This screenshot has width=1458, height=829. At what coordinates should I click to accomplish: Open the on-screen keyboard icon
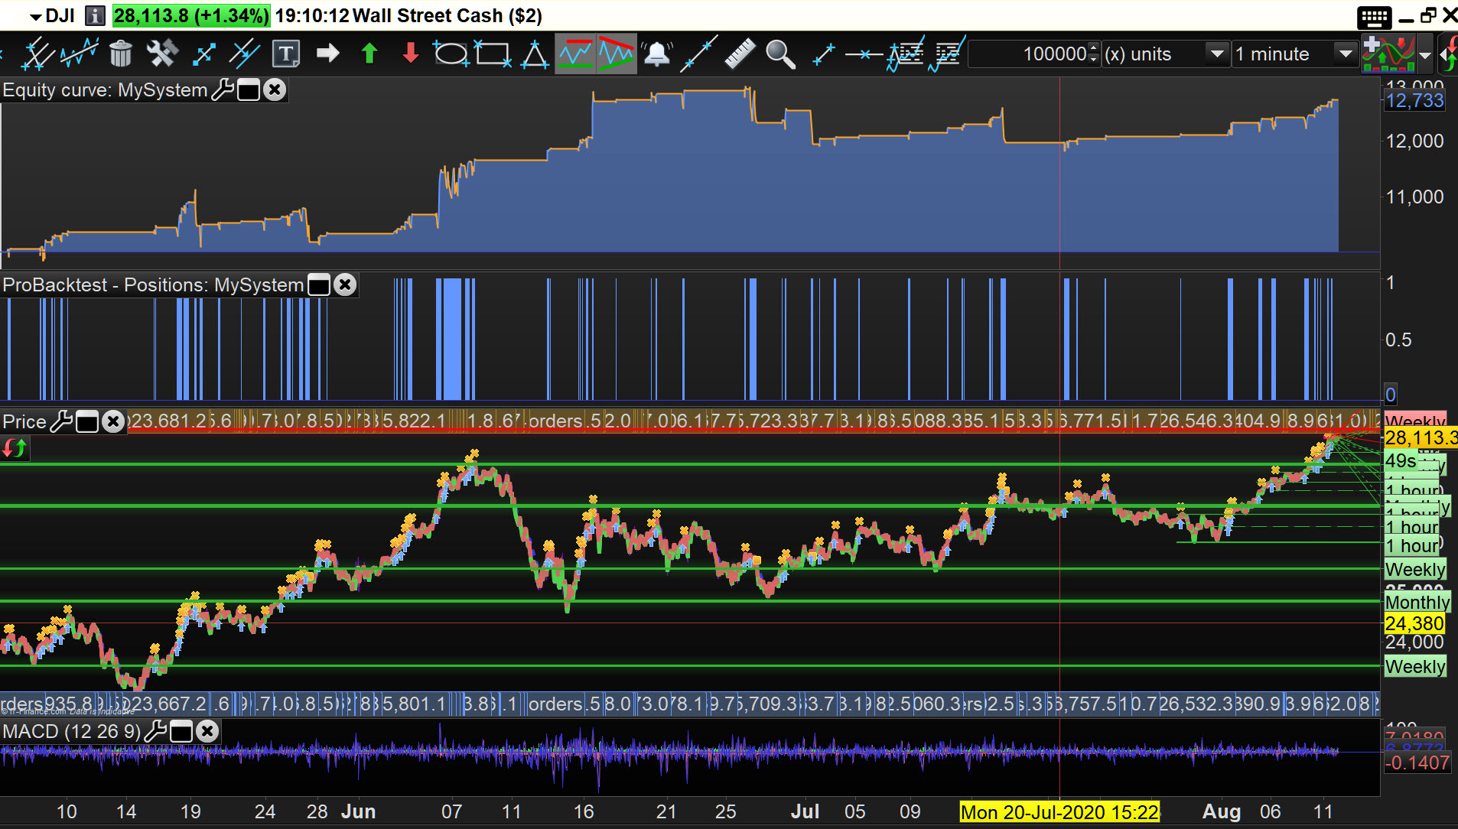coord(1374,17)
